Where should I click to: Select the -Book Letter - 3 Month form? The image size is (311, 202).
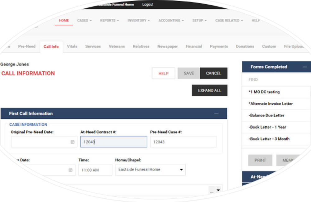[276, 139]
